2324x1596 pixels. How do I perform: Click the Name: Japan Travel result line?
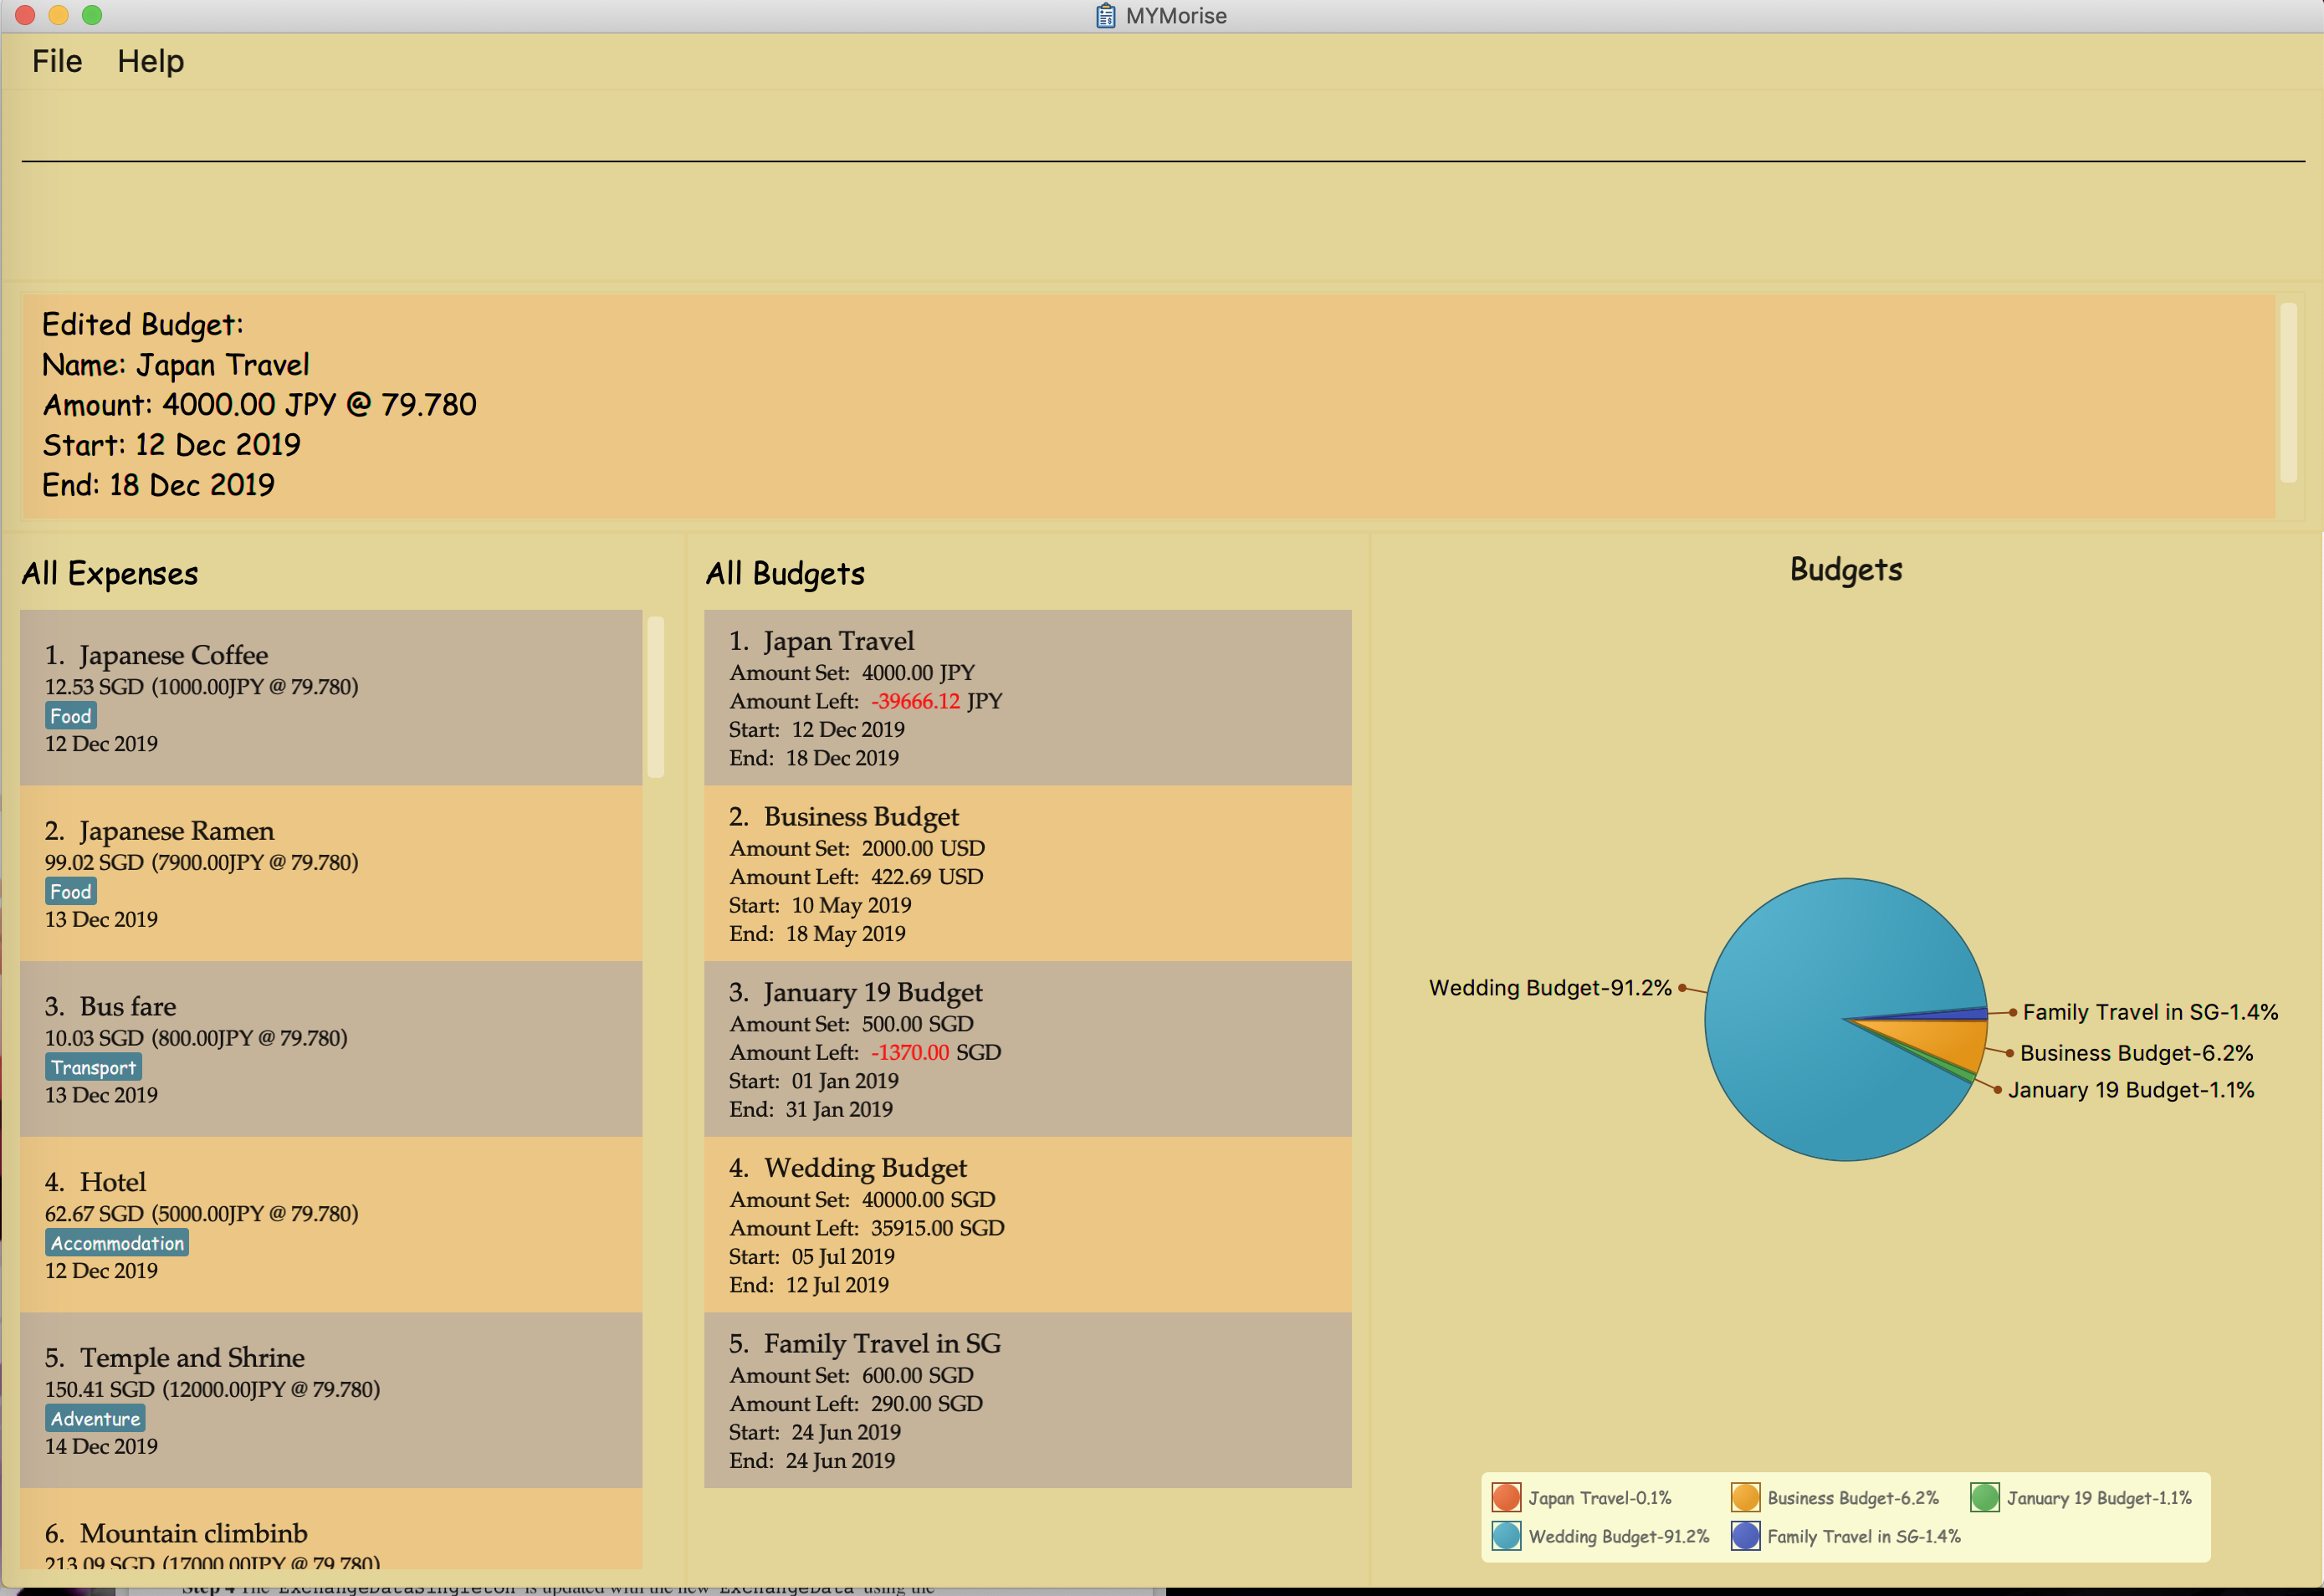coord(175,365)
